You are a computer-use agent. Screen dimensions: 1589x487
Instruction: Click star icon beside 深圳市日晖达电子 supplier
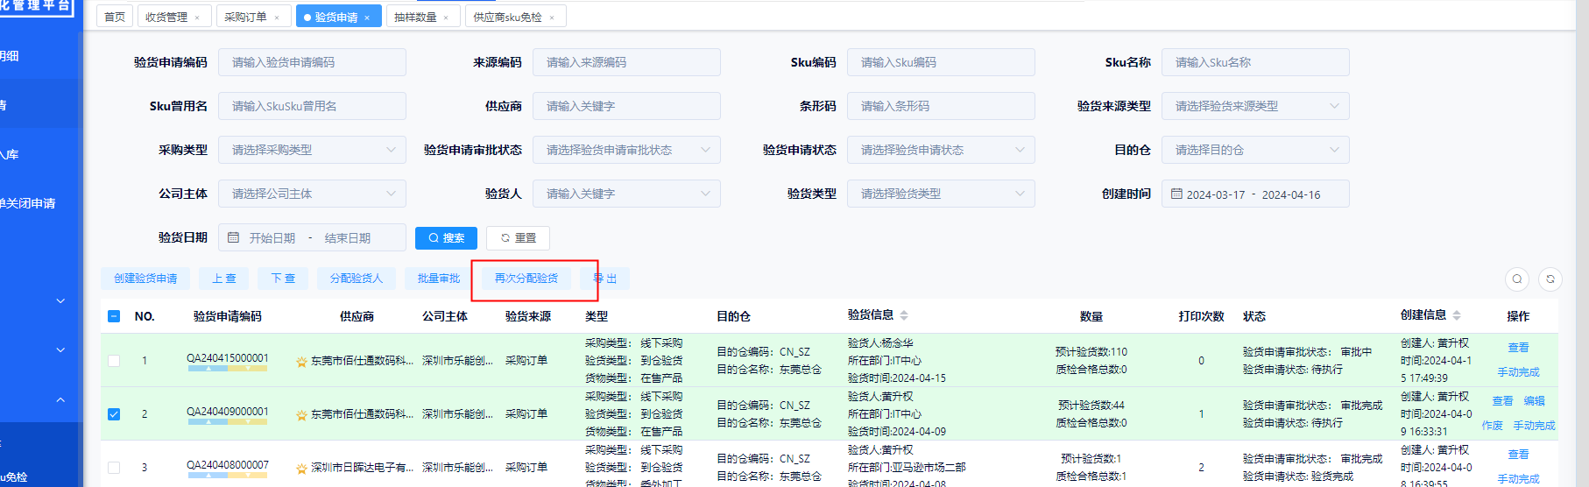[301, 468]
